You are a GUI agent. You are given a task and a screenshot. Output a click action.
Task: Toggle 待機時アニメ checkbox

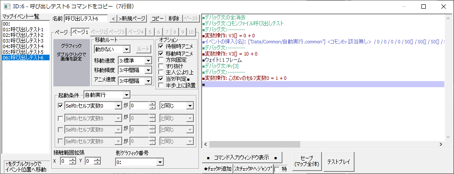161,46
